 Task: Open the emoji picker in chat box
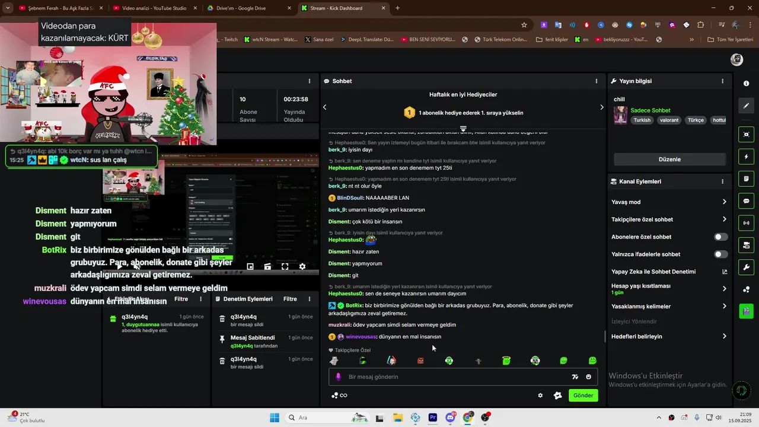[x=588, y=377]
